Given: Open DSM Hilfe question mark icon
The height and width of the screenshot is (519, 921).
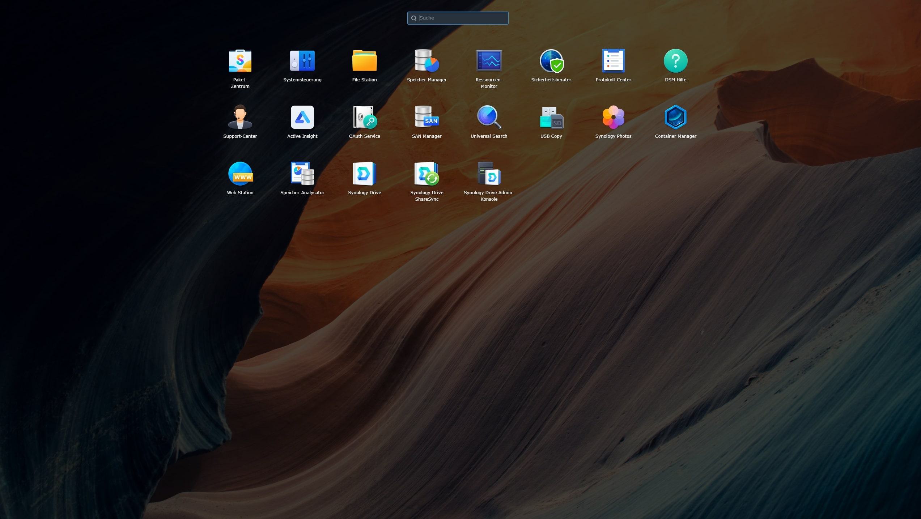Looking at the screenshot, I should [675, 61].
